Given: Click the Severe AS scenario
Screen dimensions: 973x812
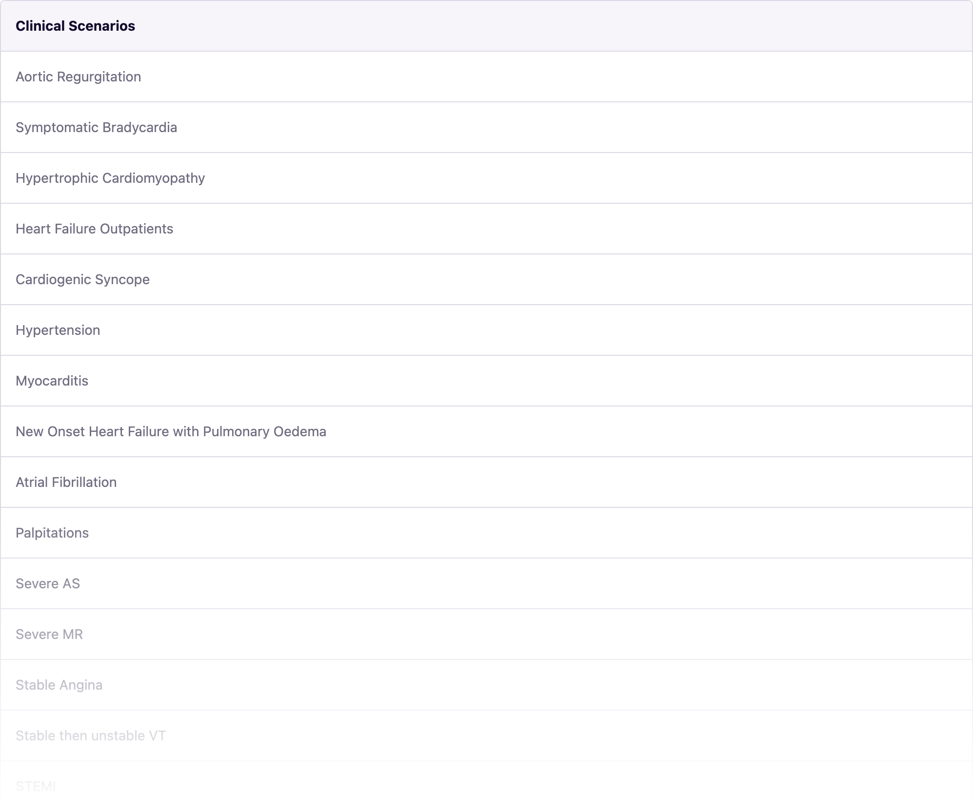Looking at the screenshot, I should click(x=48, y=584).
